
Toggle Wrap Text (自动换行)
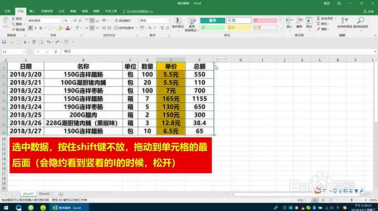pyautogui.click(x=123, y=21)
